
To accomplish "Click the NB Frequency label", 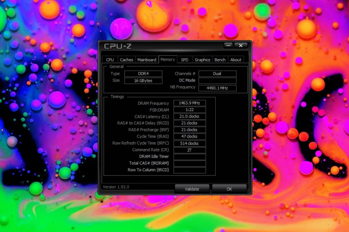I will [183, 87].
